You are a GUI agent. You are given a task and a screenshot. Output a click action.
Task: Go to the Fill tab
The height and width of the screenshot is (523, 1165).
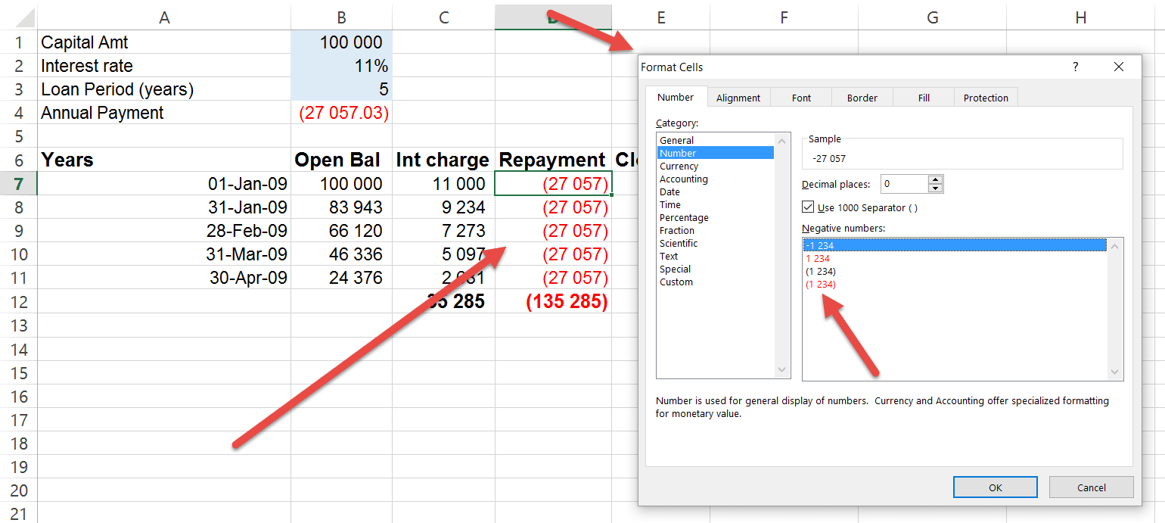tap(924, 98)
